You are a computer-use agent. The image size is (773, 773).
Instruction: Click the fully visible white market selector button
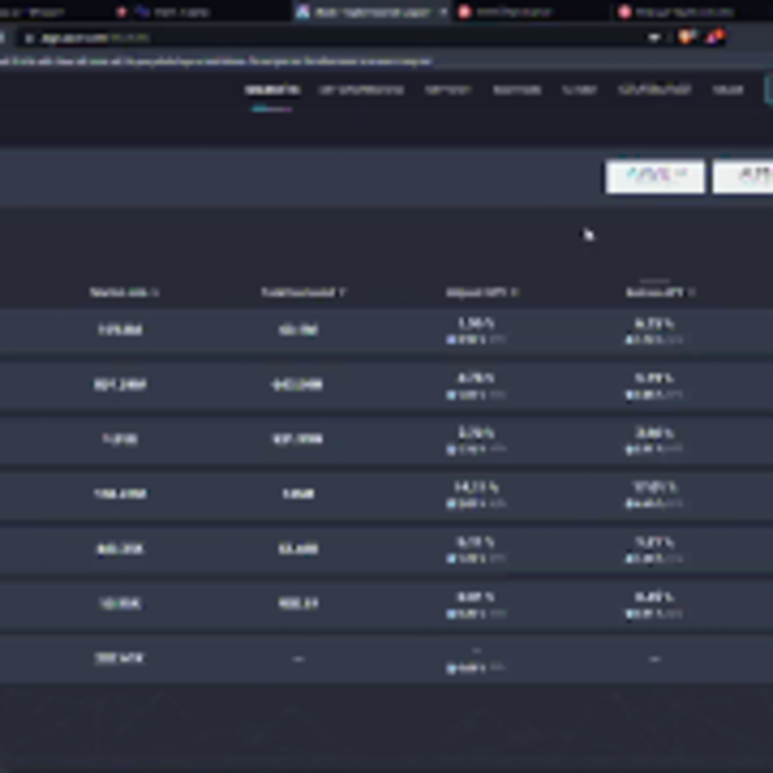(655, 177)
